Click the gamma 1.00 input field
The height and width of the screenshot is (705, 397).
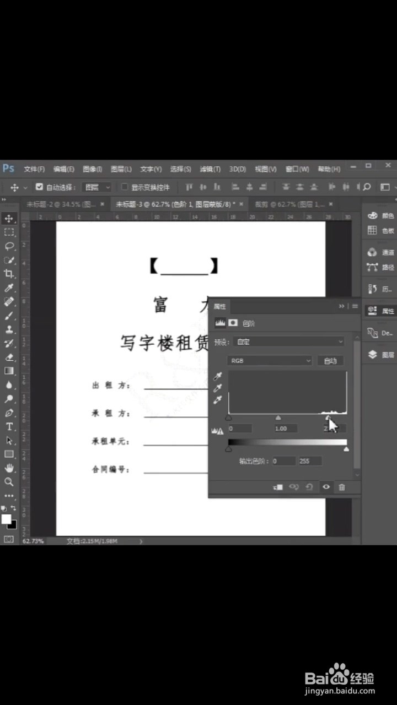click(x=285, y=428)
